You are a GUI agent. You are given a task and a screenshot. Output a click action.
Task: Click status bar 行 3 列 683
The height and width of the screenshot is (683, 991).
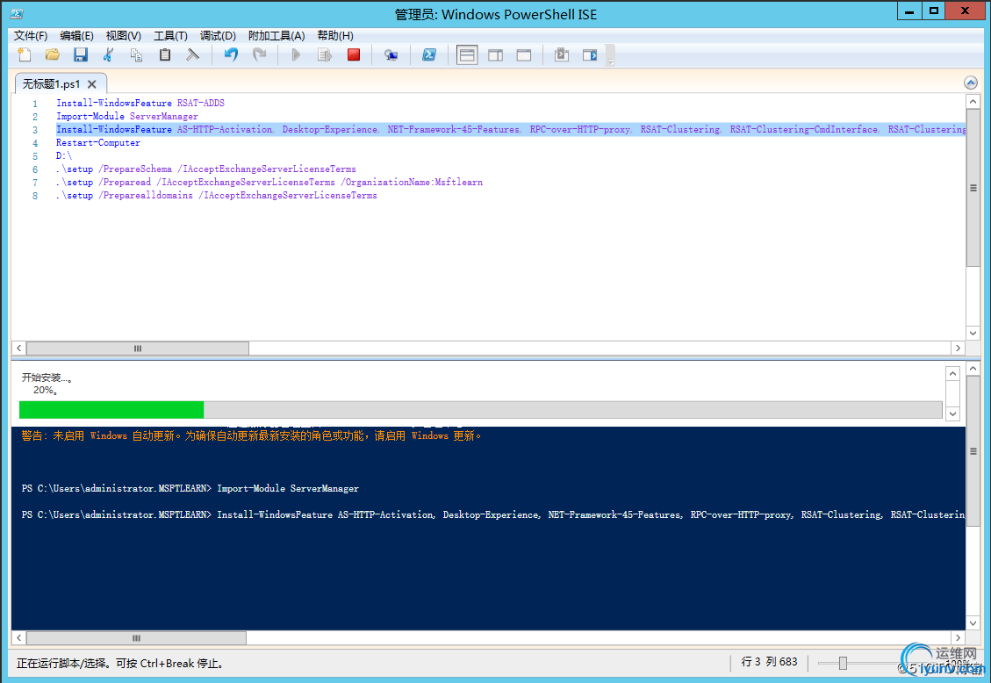click(769, 662)
